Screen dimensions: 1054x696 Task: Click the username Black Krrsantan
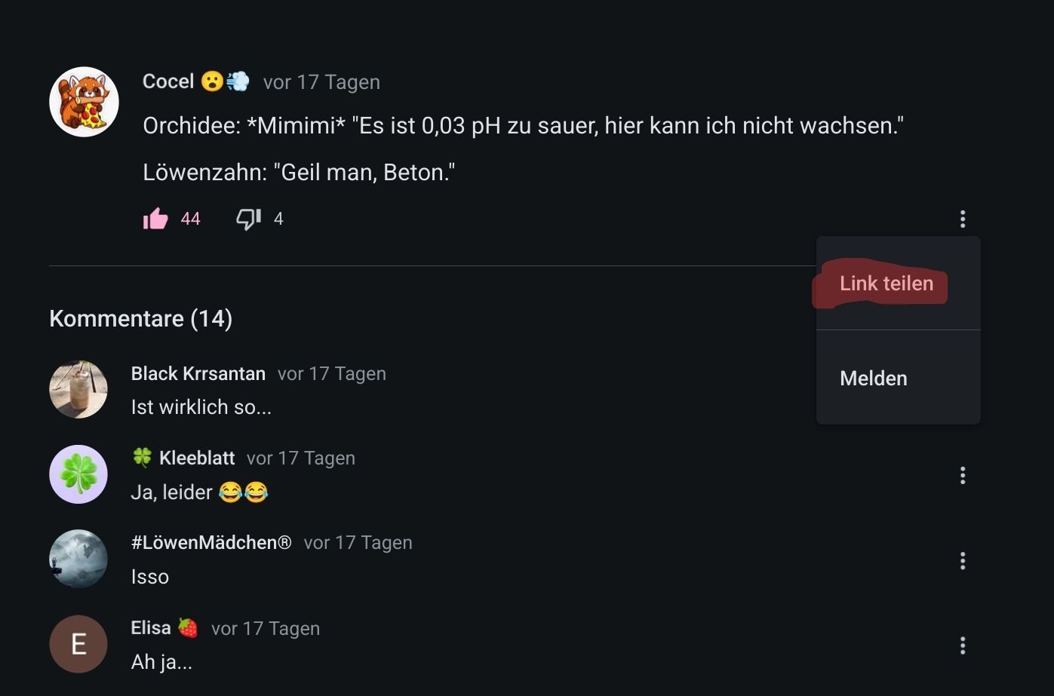pyautogui.click(x=198, y=374)
